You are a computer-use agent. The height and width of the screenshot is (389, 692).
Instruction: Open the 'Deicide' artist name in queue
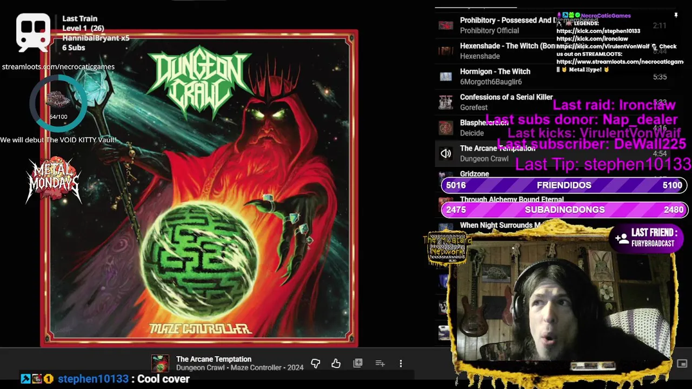coord(473,133)
